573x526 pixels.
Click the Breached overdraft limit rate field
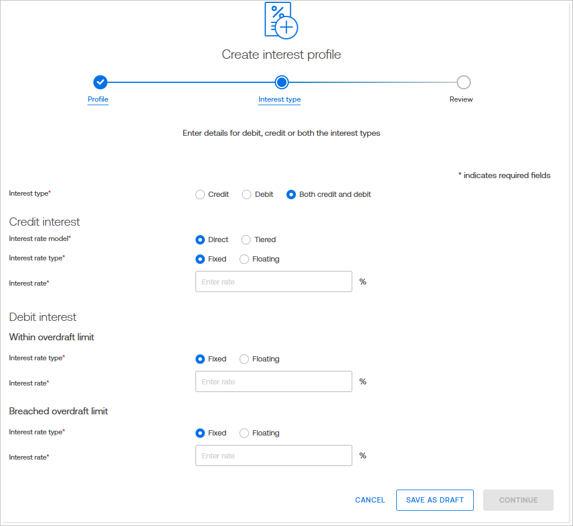(274, 455)
